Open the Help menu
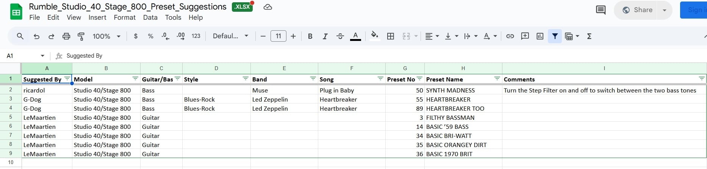Viewport: 707px width, 169px height. point(196,17)
